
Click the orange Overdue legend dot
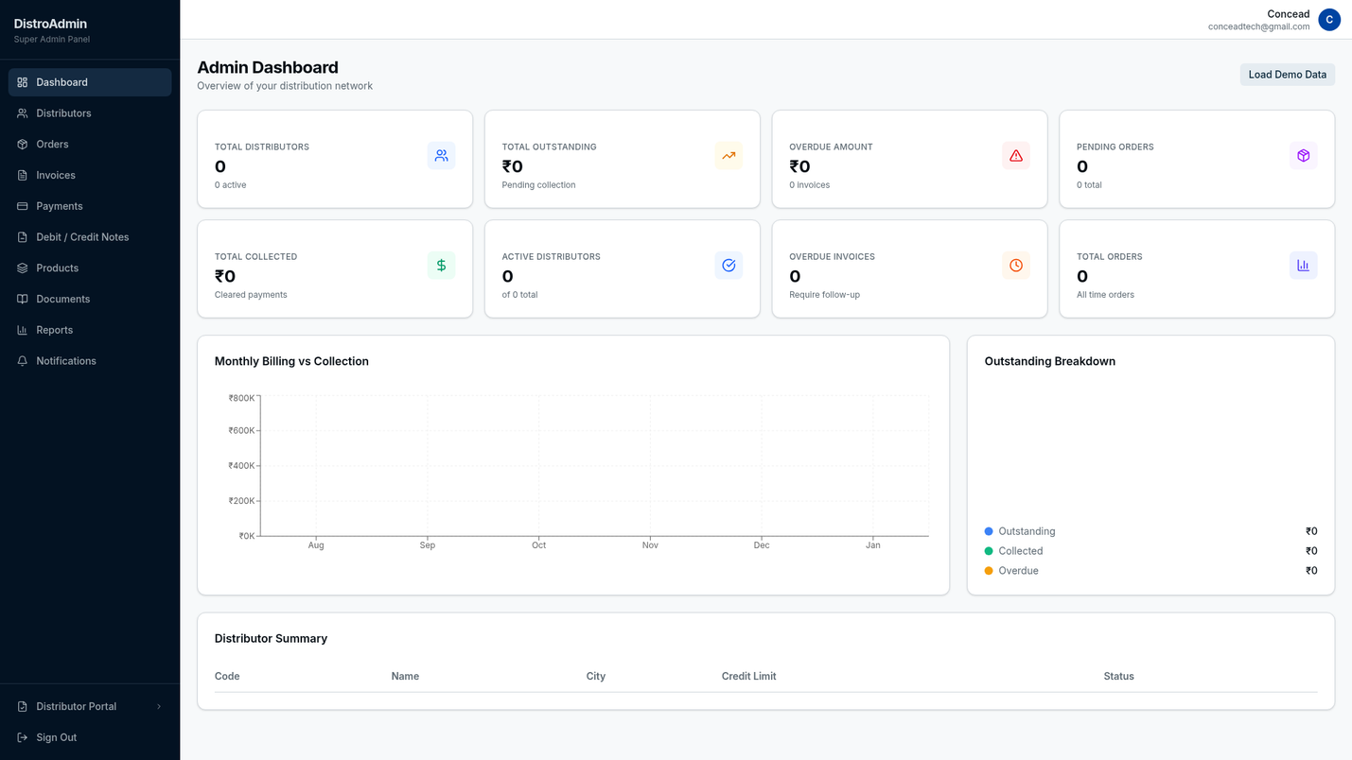pyautogui.click(x=989, y=571)
